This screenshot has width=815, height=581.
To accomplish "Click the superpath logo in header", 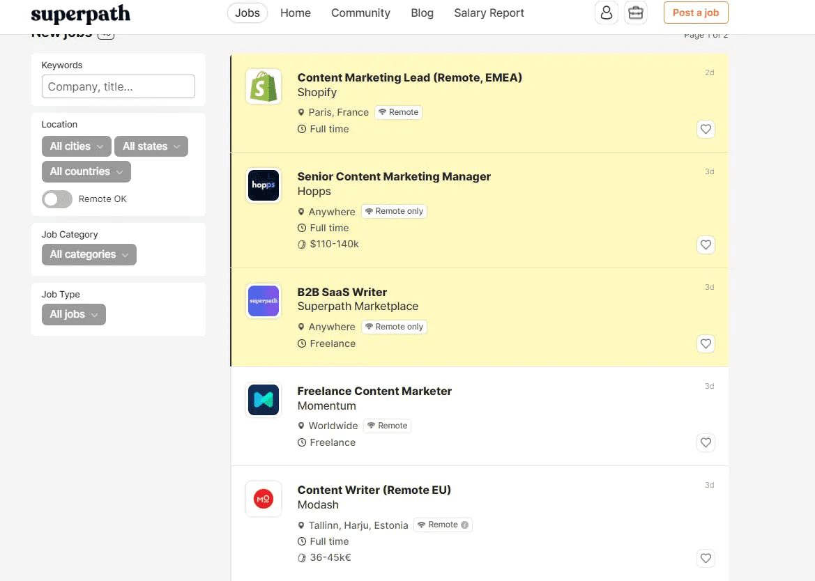I will pos(81,14).
